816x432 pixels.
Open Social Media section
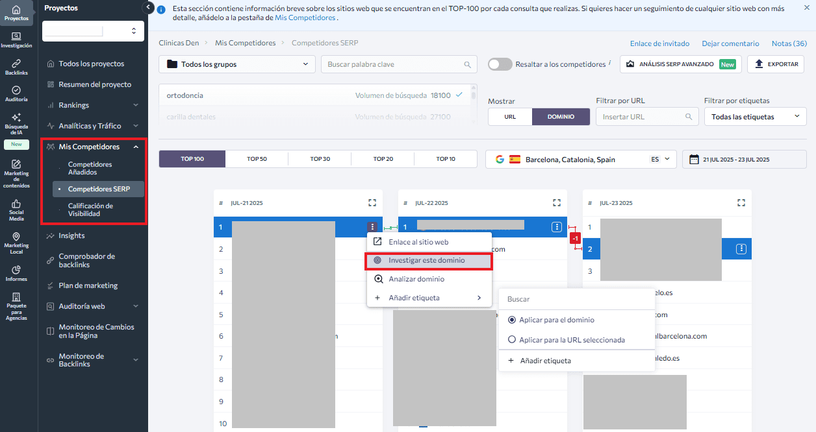16,210
